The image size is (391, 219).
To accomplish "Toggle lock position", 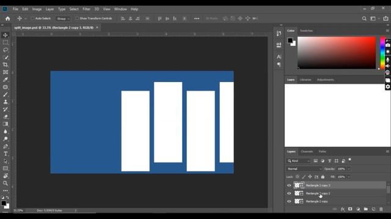I will 310,177.
